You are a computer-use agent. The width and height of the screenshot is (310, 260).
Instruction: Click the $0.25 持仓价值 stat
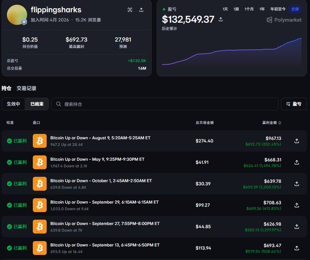point(30,42)
